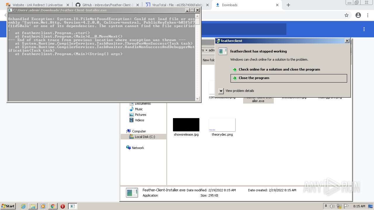Click the Size 295 KB value
The width and height of the screenshot is (374, 210).
tap(213, 195)
